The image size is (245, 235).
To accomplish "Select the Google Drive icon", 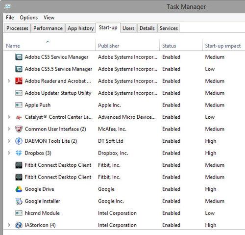I will [x=19, y=189].
